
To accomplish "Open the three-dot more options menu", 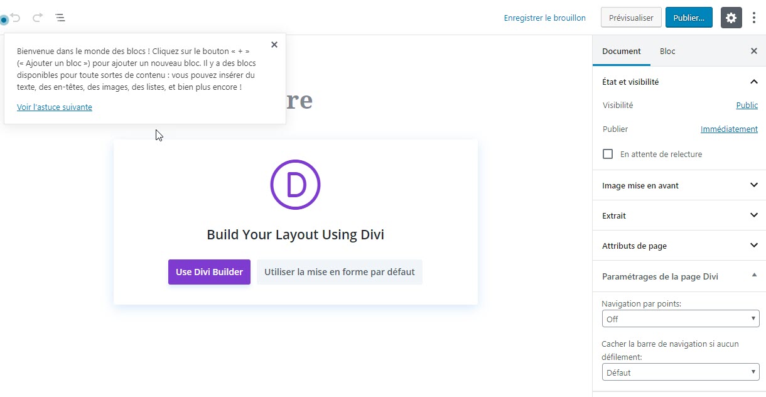I will point(754,18).
